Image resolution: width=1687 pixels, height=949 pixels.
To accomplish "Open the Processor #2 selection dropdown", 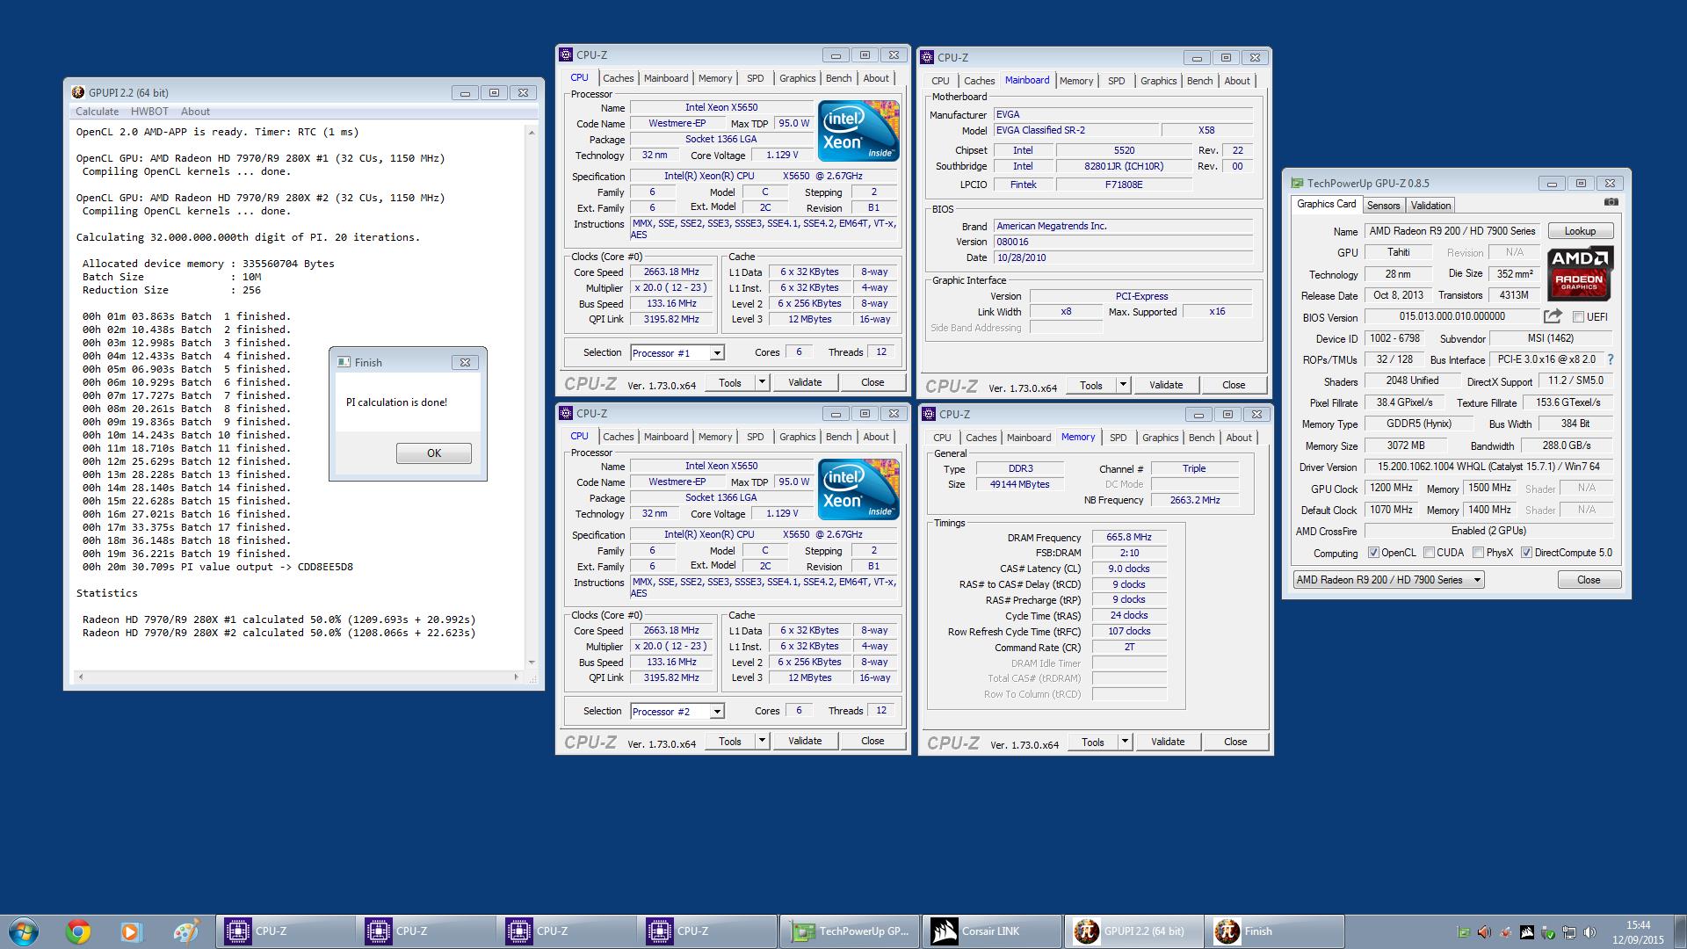I will pos(717,712).
